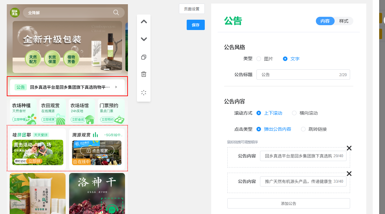Click the move-up arrow icon

[x=144, y=22]
